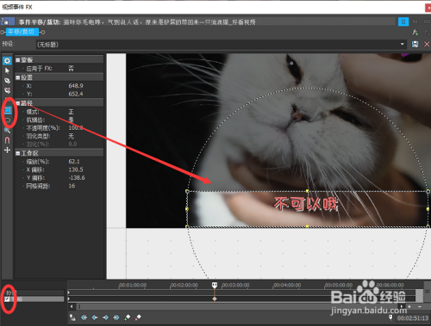The width and height of the screenshot is (431, 326).
Task: Click the remove plug-in fx icon
Action: (x=427, y=33)
